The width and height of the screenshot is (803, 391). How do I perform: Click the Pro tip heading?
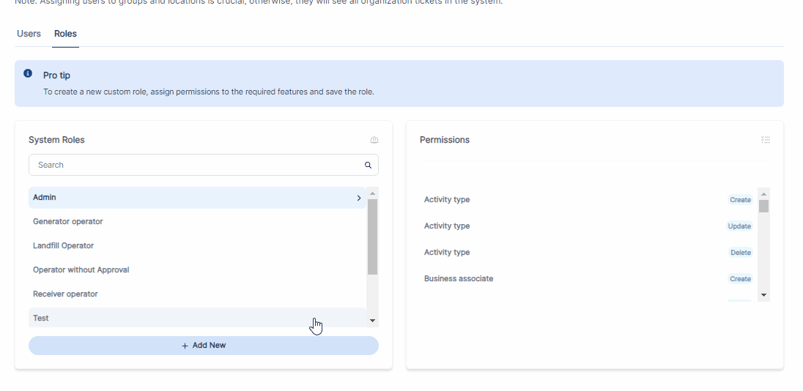[56, 75]
